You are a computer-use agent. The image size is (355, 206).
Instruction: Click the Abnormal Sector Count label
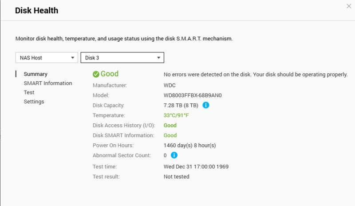tap(122, 155)
